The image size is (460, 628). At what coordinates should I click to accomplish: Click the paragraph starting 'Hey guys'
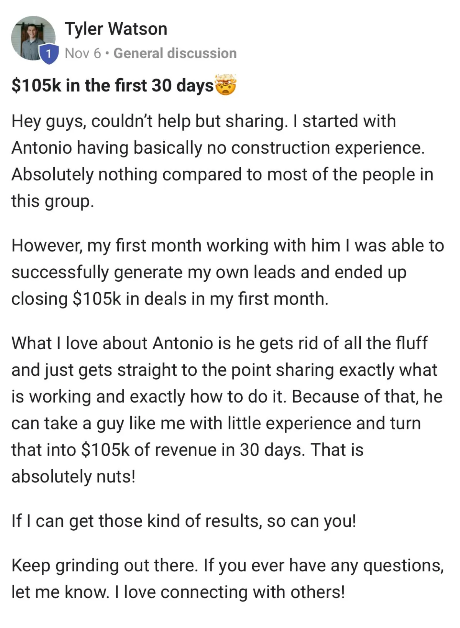222,161
